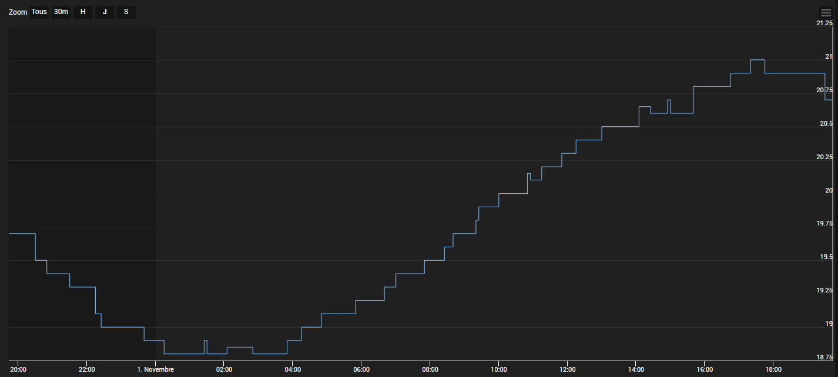Click the 21 y-axis value
Screen dimensions: 838x377
[x=829, y=56]
